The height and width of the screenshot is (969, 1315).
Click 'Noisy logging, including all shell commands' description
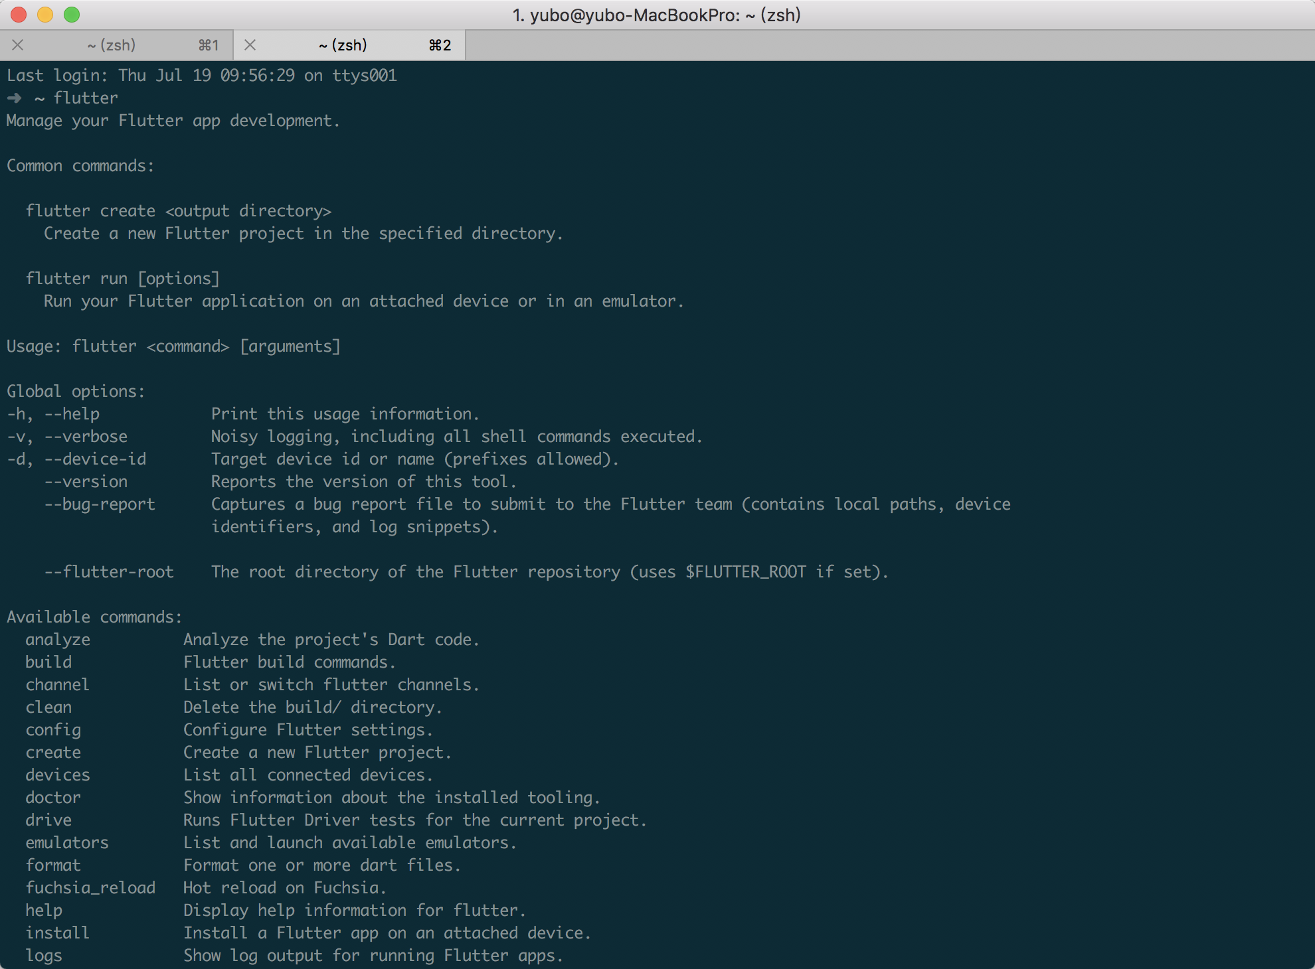[x=457, y=437]
